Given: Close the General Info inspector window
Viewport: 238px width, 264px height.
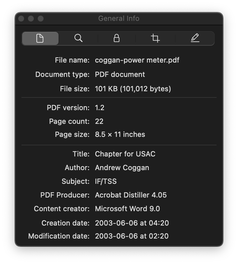Looking at the screenshot, I should coord(21,19).
